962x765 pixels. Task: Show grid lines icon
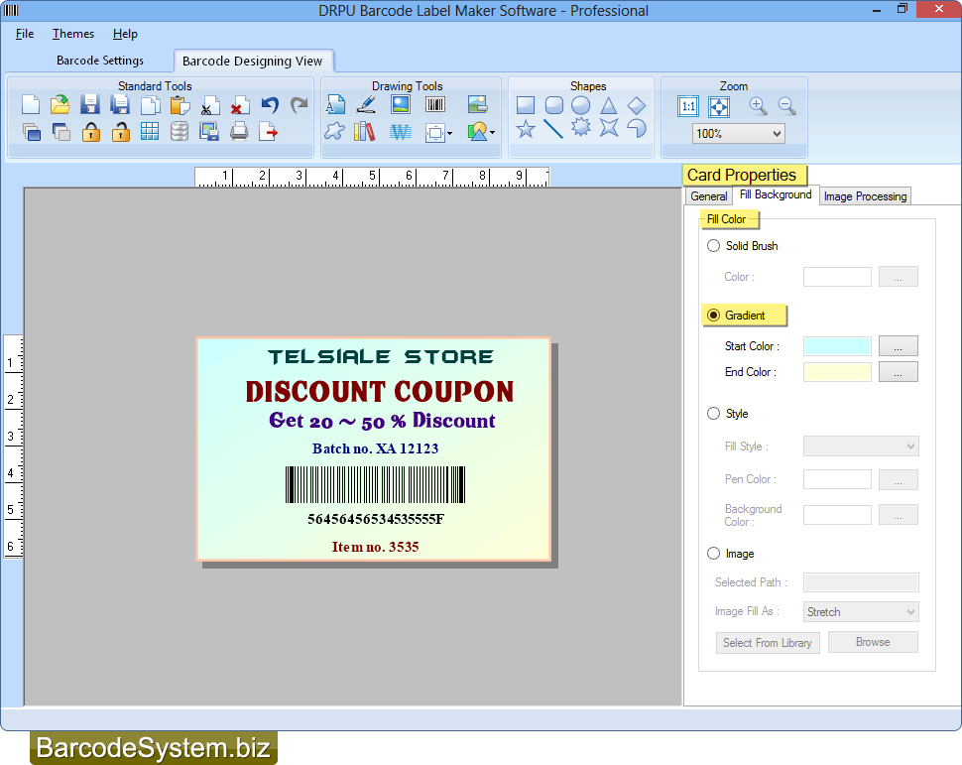(150, 131)
